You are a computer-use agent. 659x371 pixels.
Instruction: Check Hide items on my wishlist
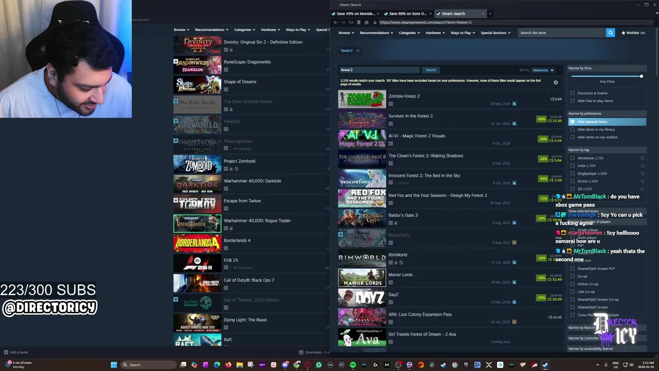point(573,137)
